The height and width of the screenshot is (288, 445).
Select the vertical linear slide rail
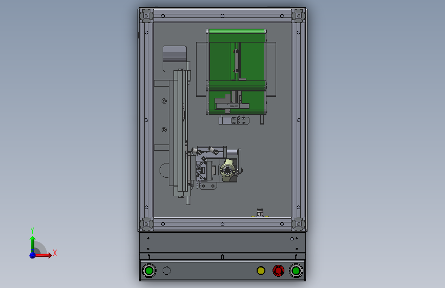181,133
